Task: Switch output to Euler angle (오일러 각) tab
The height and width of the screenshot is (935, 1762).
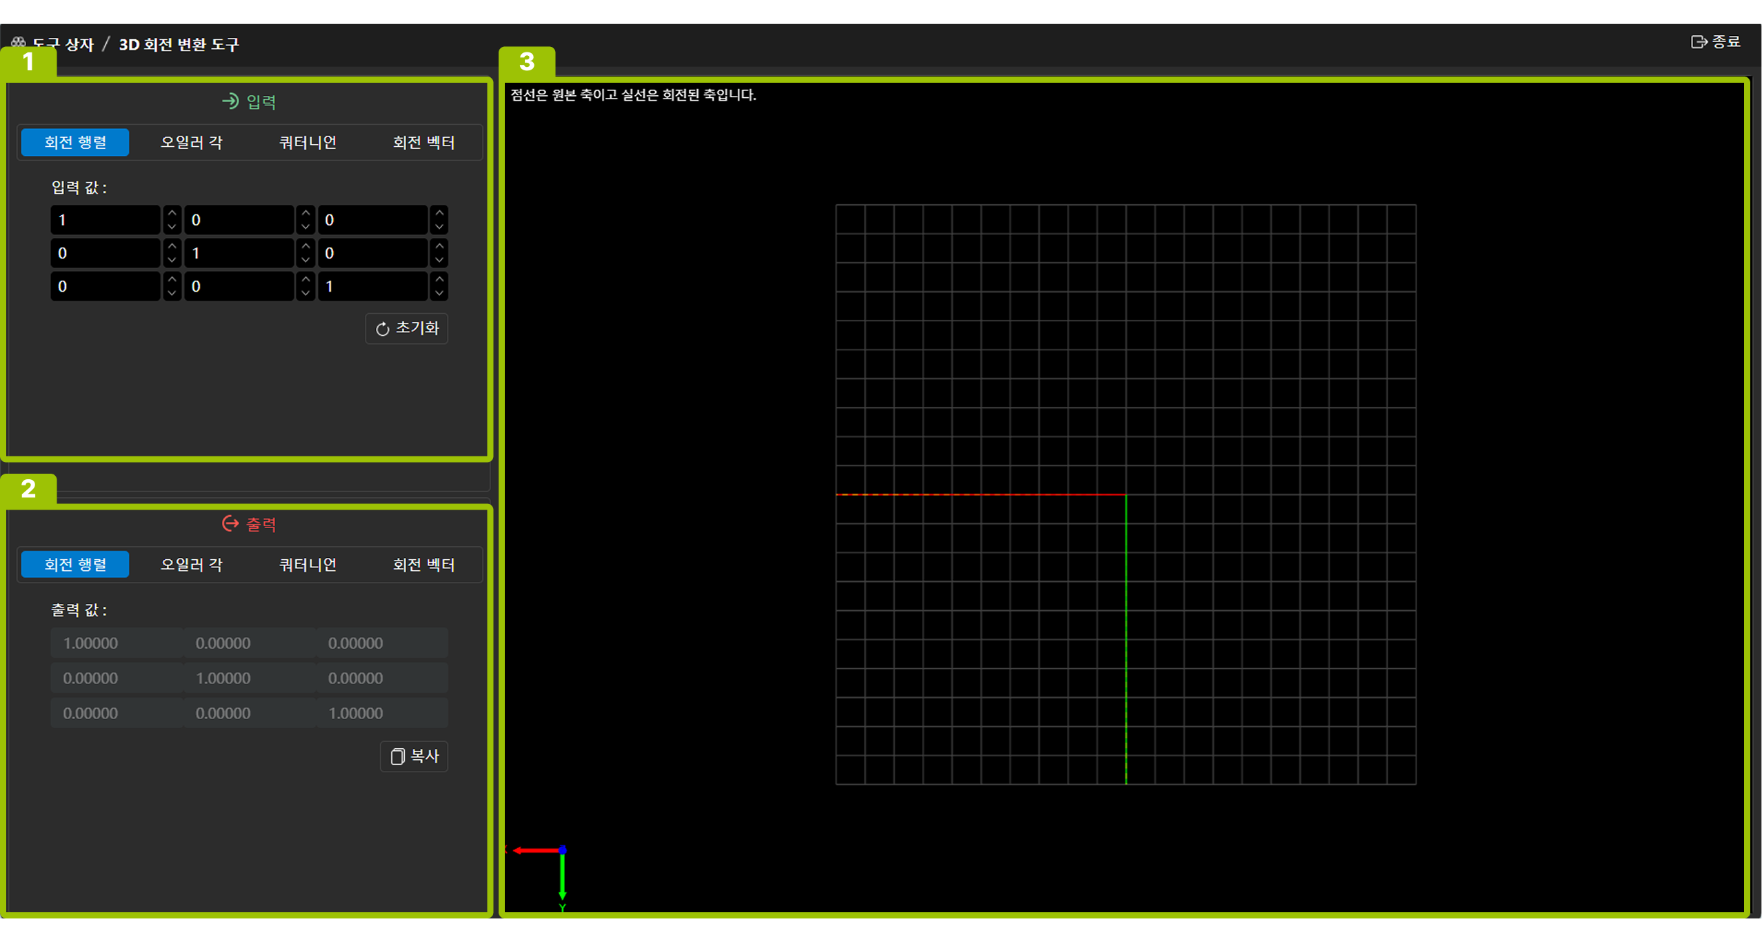Action: pyautogui.click(x=191, y=565)
